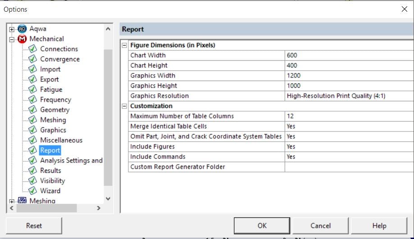Click the checkmark icon beside Import
This screenshot has height=239, width=414.
pyautogui.click(x=33, y=69)
